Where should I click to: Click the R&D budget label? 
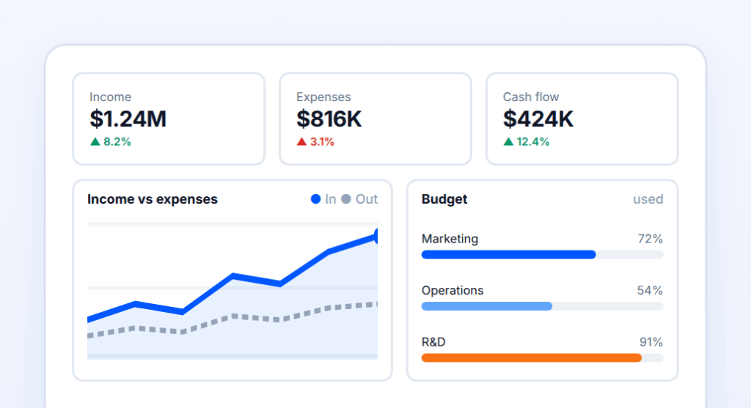[x=433, y=342]
